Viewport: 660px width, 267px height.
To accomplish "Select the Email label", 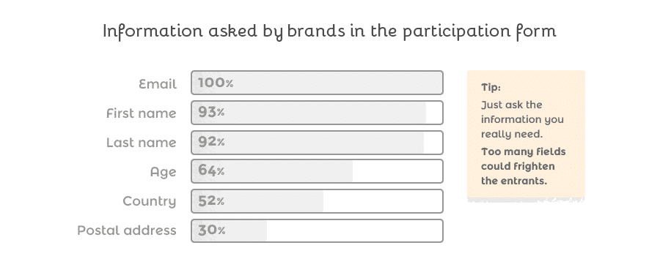I will click(x=158, y=84).
